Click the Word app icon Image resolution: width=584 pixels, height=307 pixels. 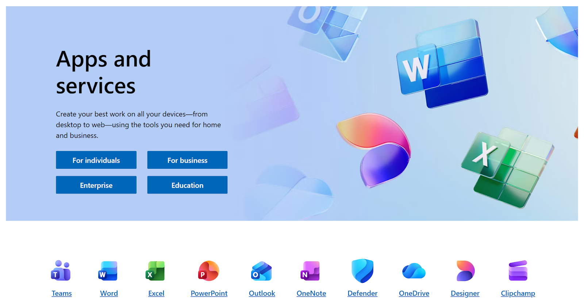pos(108,271)
